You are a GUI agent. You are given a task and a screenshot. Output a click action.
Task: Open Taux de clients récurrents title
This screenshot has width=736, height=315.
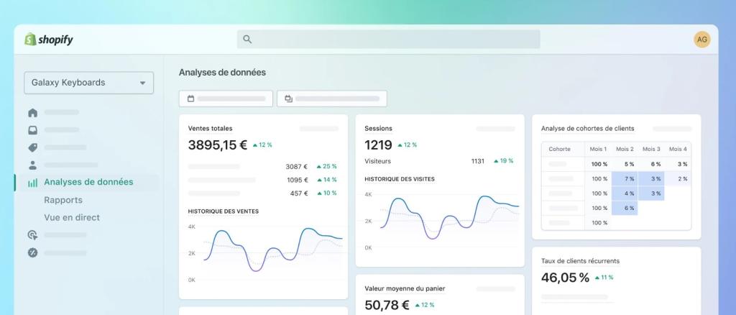tap(580, 261)
